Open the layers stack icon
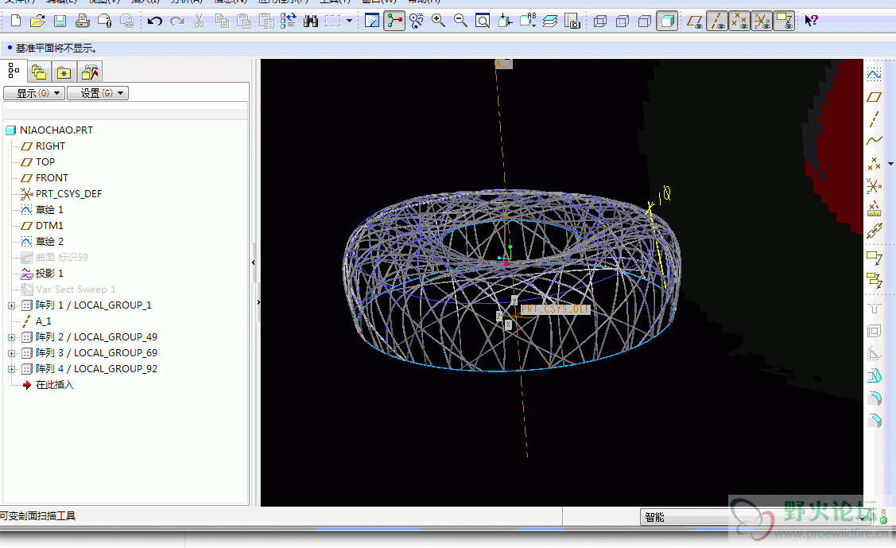896x548 pixels. [550, 21]
